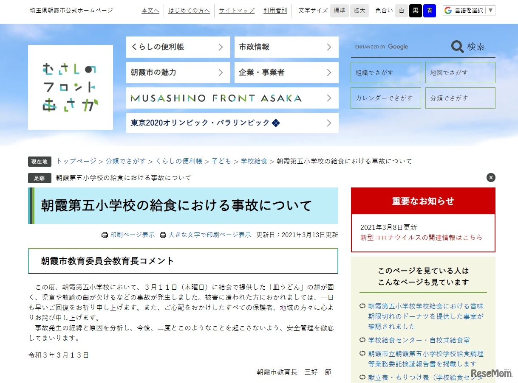Click the カレンダーでさがす button
This screenshot has height=383, width=518.
386,98
